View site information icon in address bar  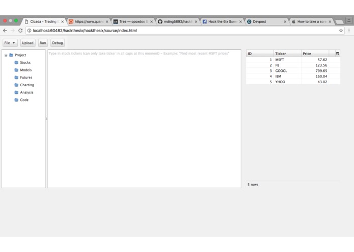[x=29, y=31]
